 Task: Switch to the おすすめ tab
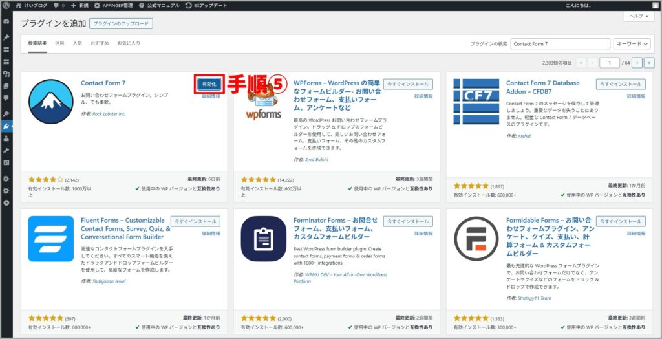point(100,43)
